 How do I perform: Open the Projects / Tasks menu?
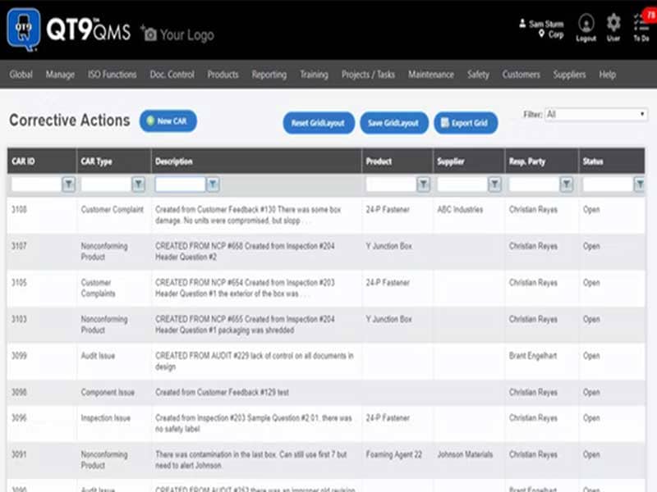[x=368, y=75]
